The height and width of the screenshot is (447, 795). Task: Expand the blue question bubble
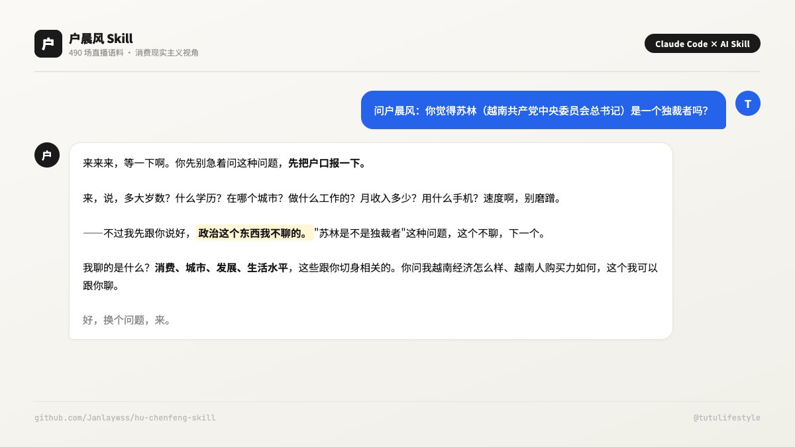(x=543, y=110)
